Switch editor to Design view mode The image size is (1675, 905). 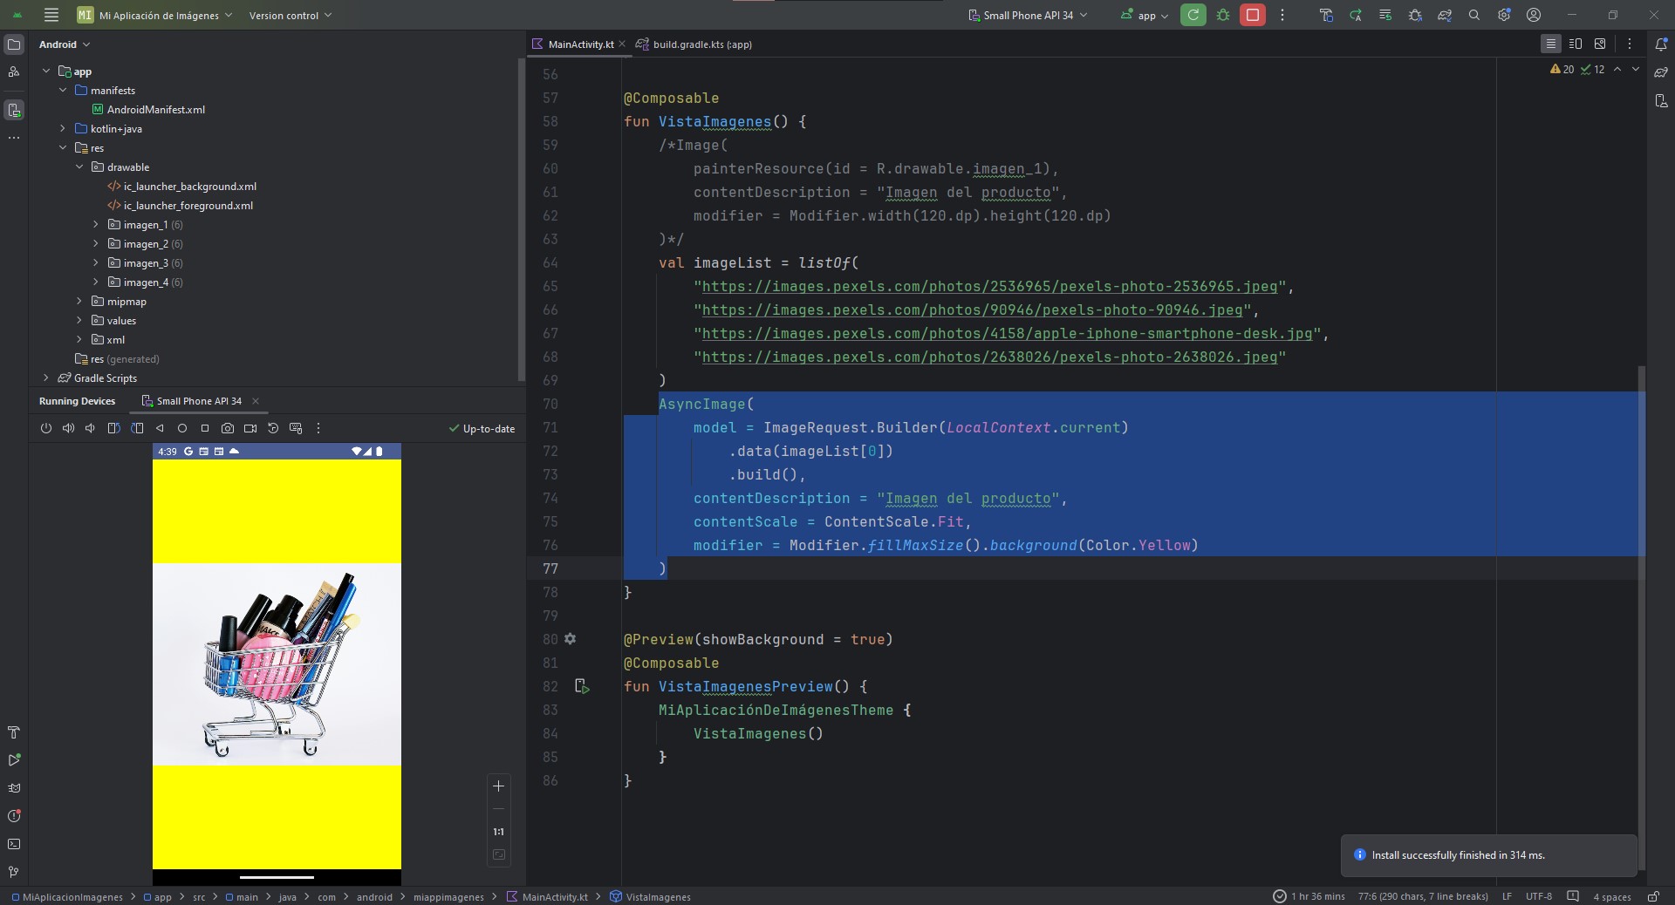(x=1600, y=44)
